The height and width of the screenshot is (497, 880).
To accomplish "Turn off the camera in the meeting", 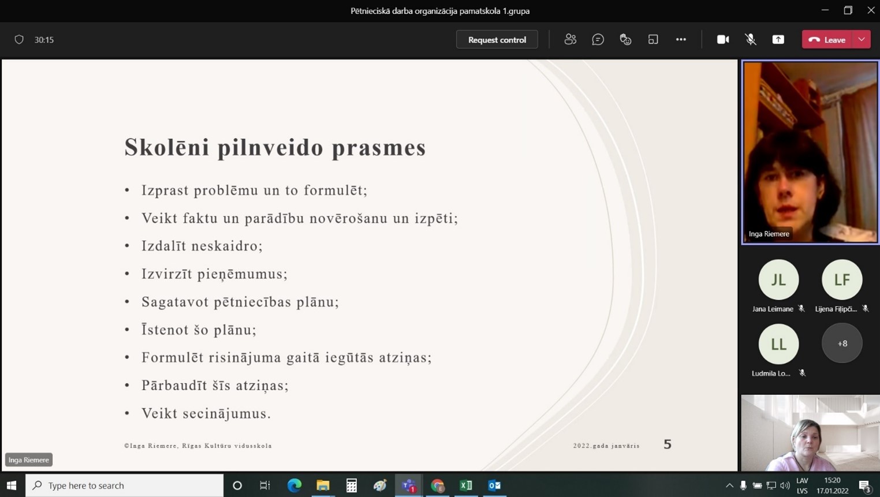I will point(722,39).
